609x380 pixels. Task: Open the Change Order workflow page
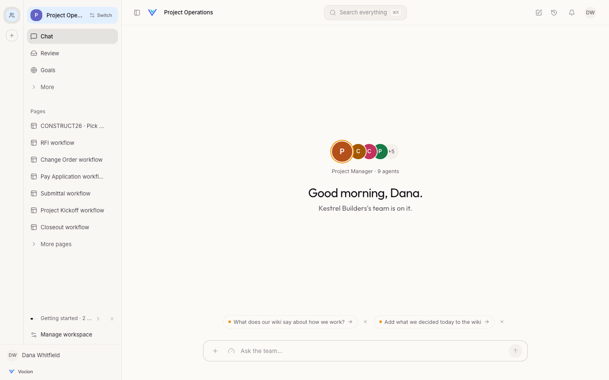coord(73,160)
